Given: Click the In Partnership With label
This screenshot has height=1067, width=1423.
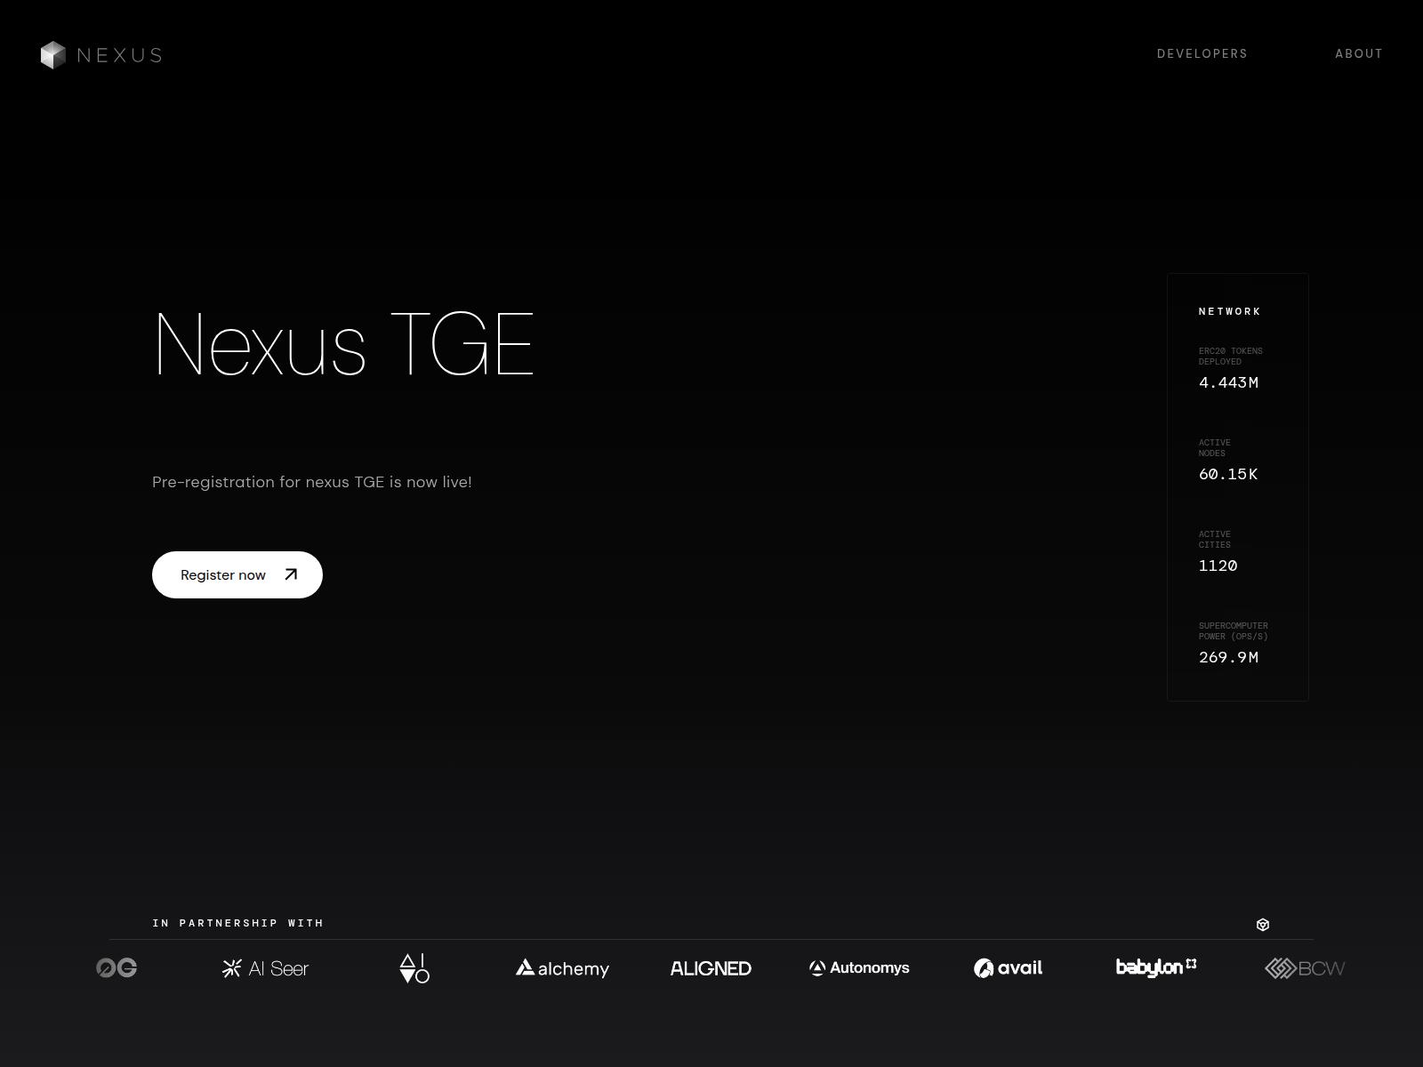Looking at the screenshot, I should pyautogui.click(x=237, y=923).
